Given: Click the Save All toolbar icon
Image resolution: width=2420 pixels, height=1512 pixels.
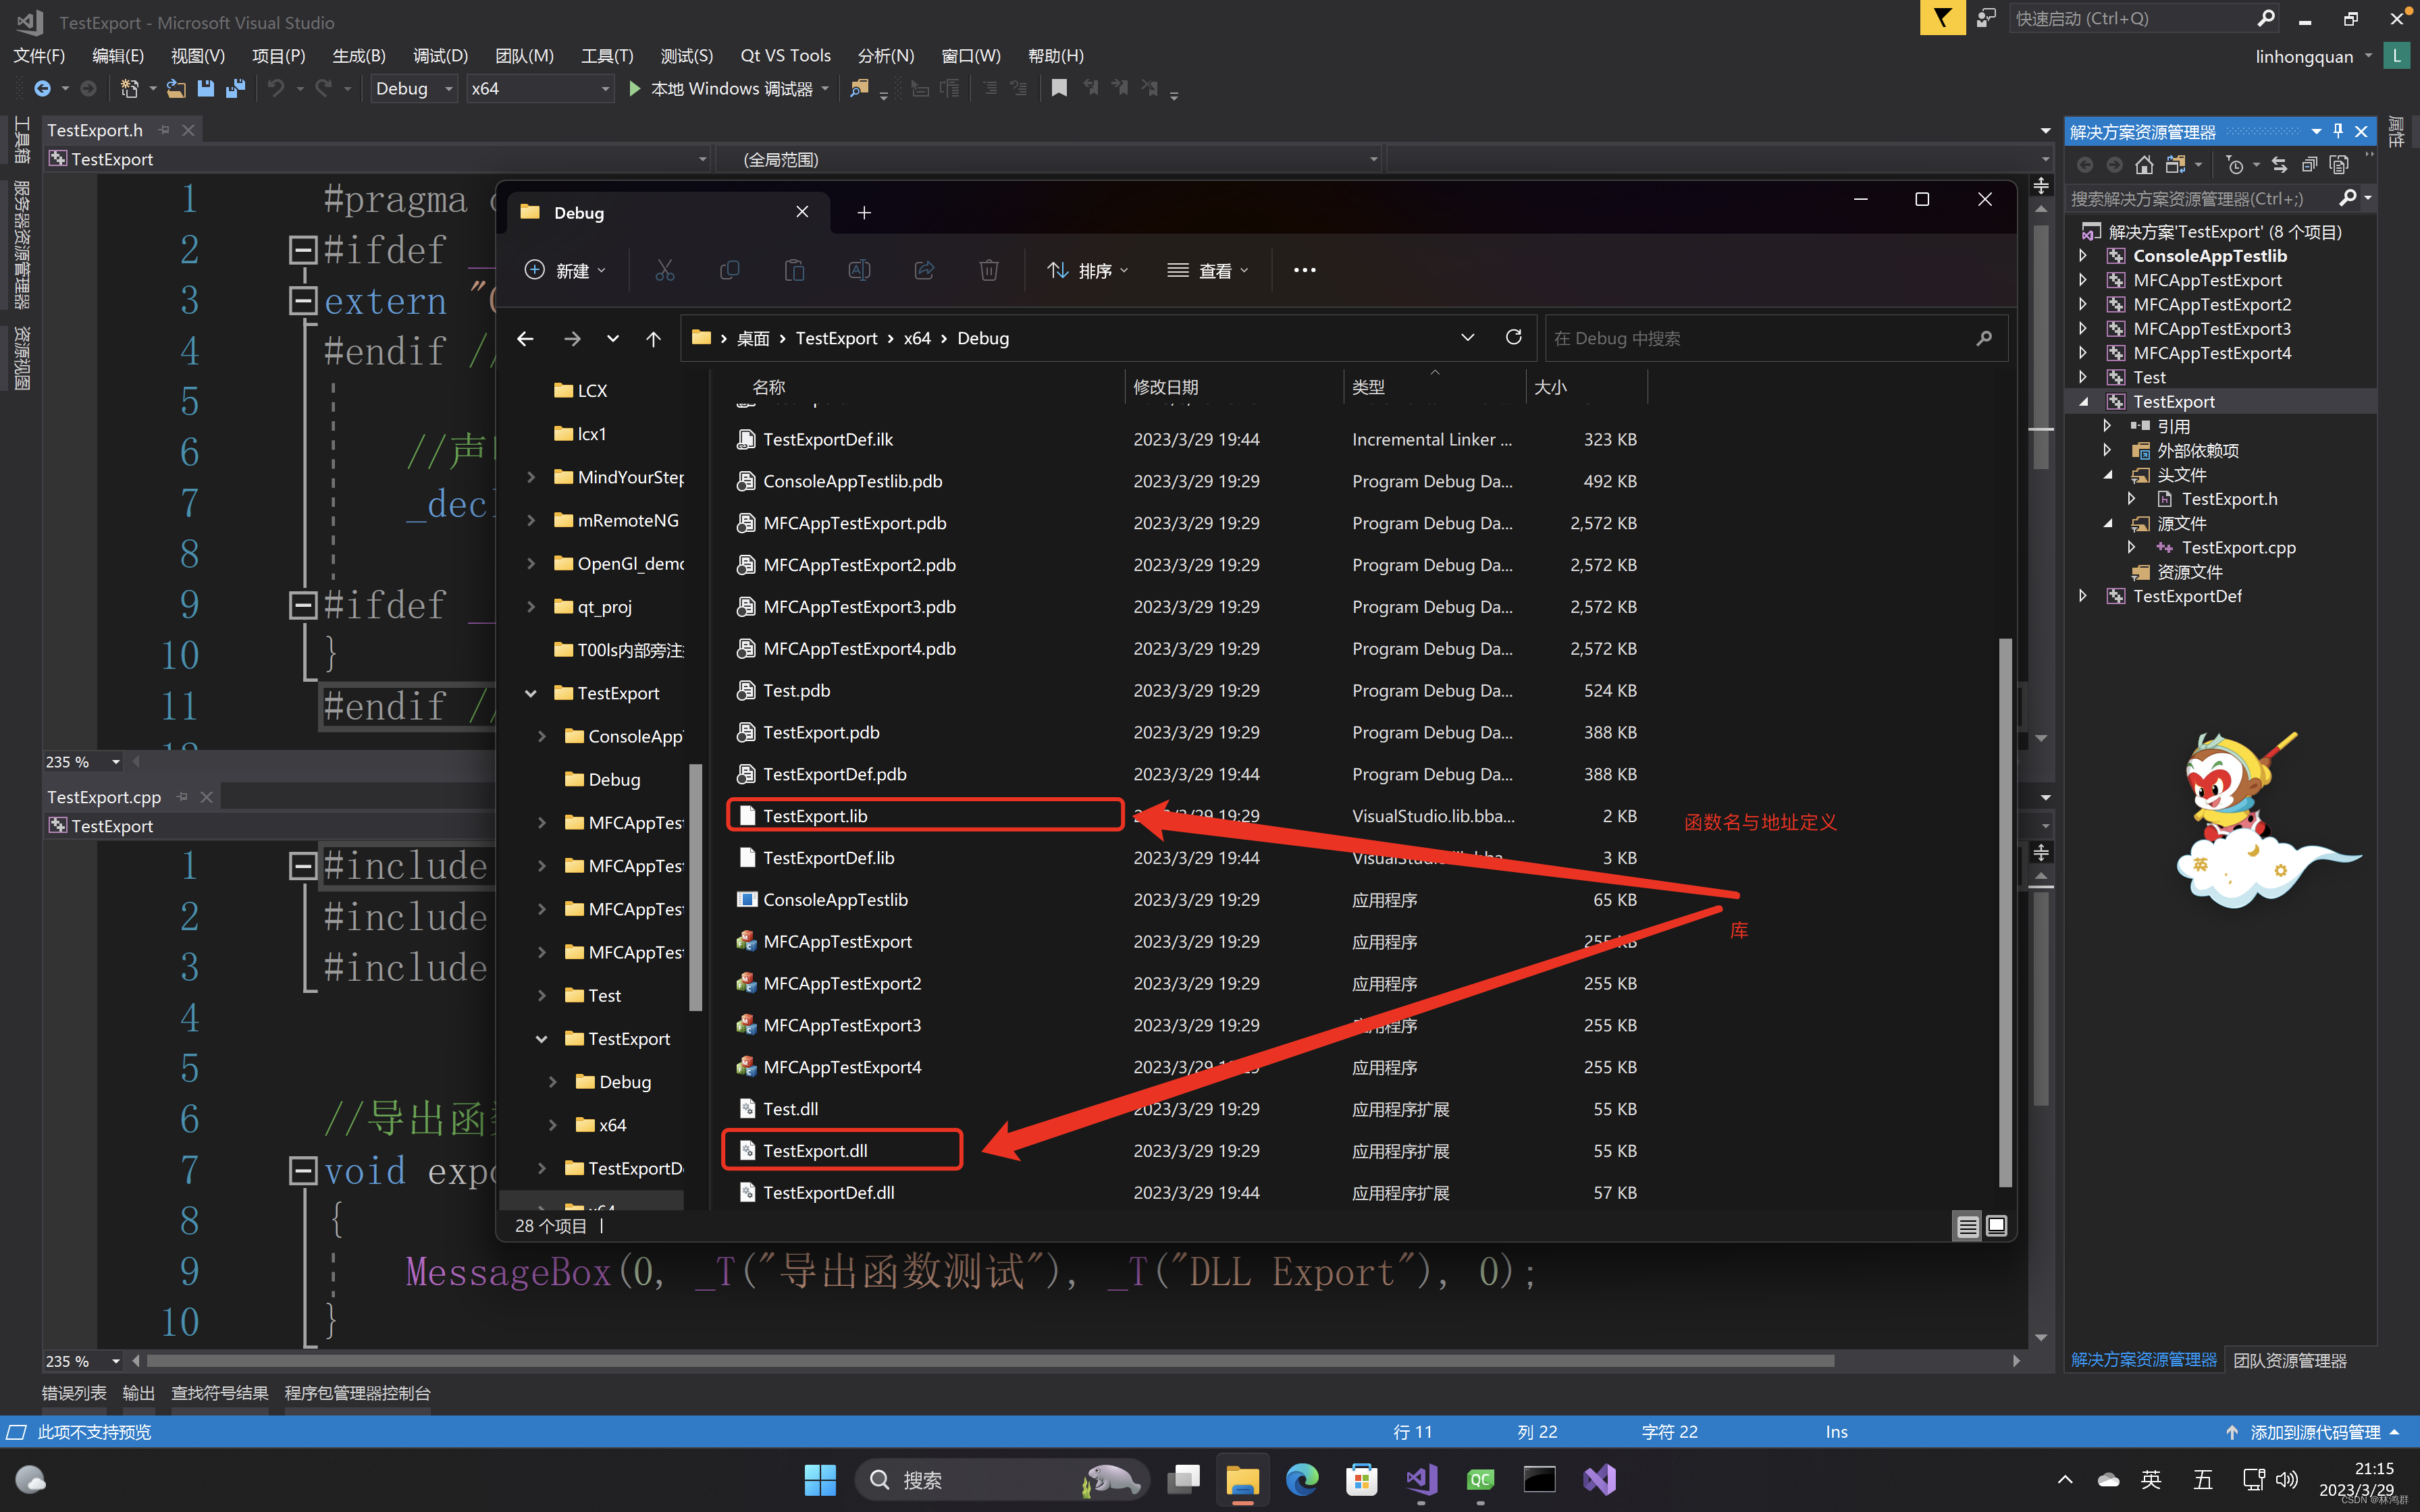Looking at the screenshot, I should pos(235,89).
